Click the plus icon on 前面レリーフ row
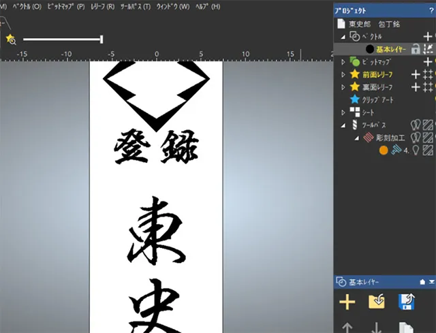 pyautogui.click(x=416, y=74)
